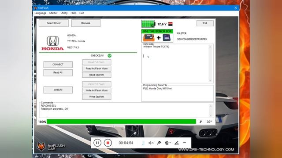Click the recording timer 00:04:54
The width and height of the screenshot is (282, 158).
pyautogui.click(x=126, y=143)
